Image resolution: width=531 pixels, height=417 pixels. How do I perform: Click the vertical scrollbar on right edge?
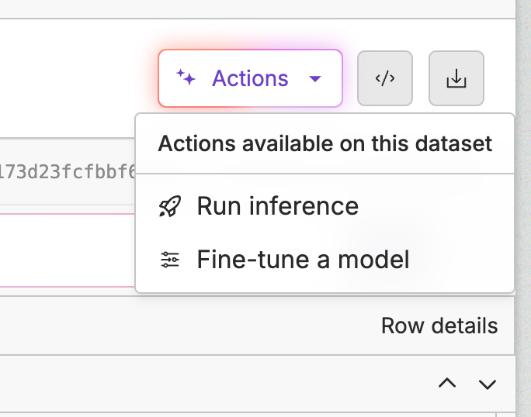[x=524, y=209]
